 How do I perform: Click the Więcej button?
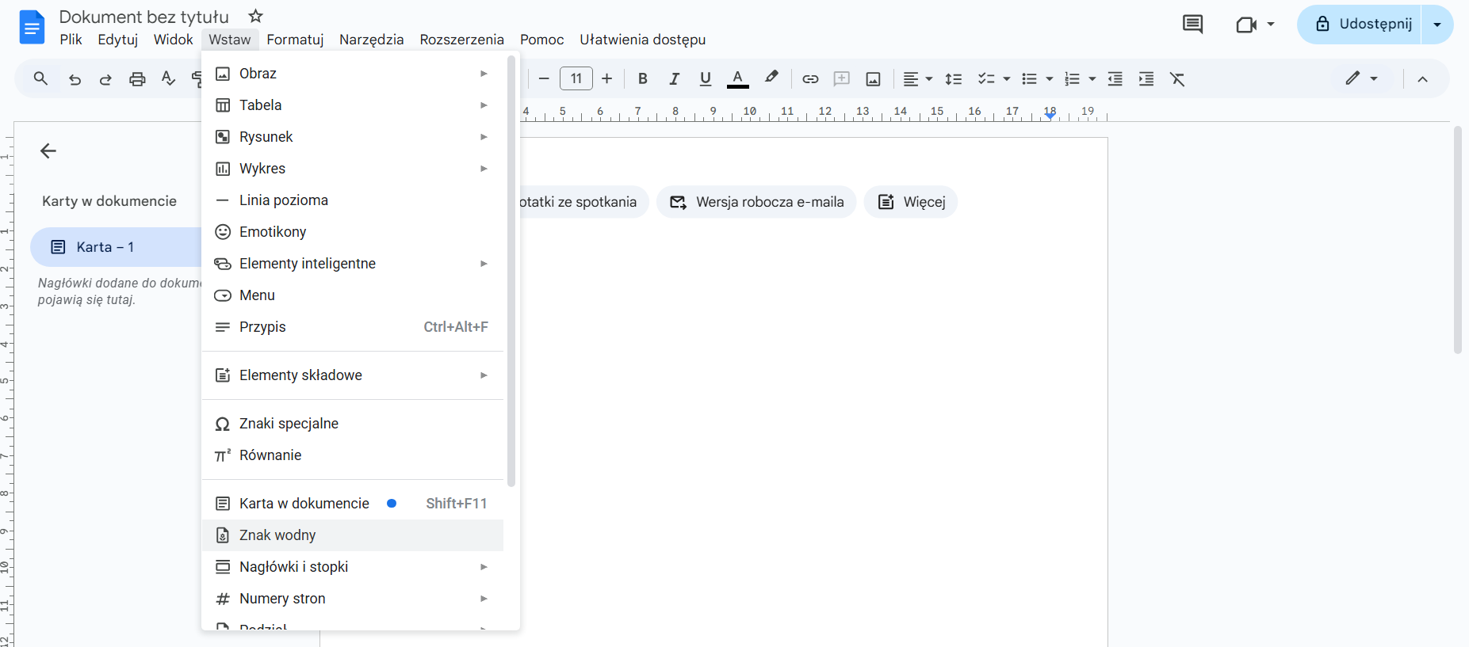911,202
